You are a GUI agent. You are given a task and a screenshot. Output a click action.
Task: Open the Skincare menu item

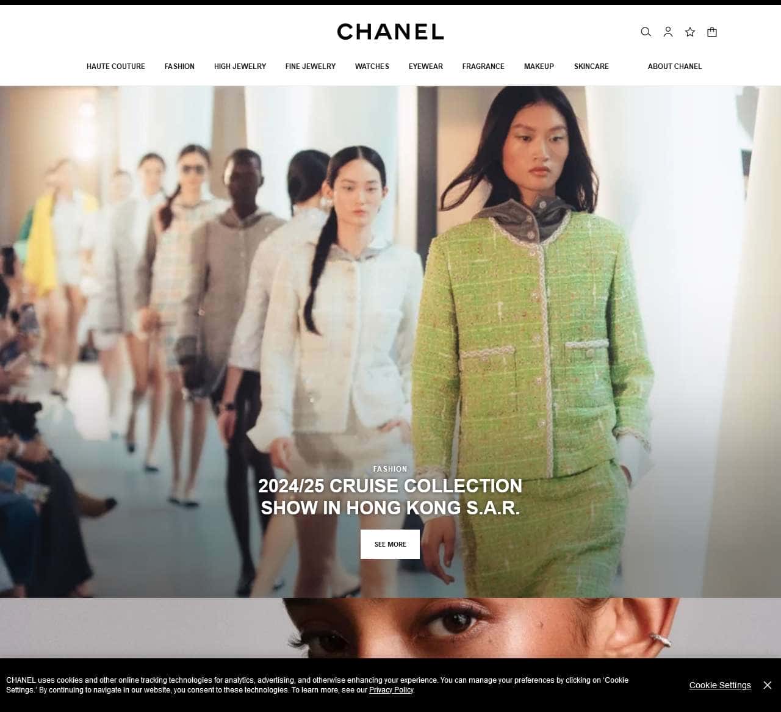[591, 66]
